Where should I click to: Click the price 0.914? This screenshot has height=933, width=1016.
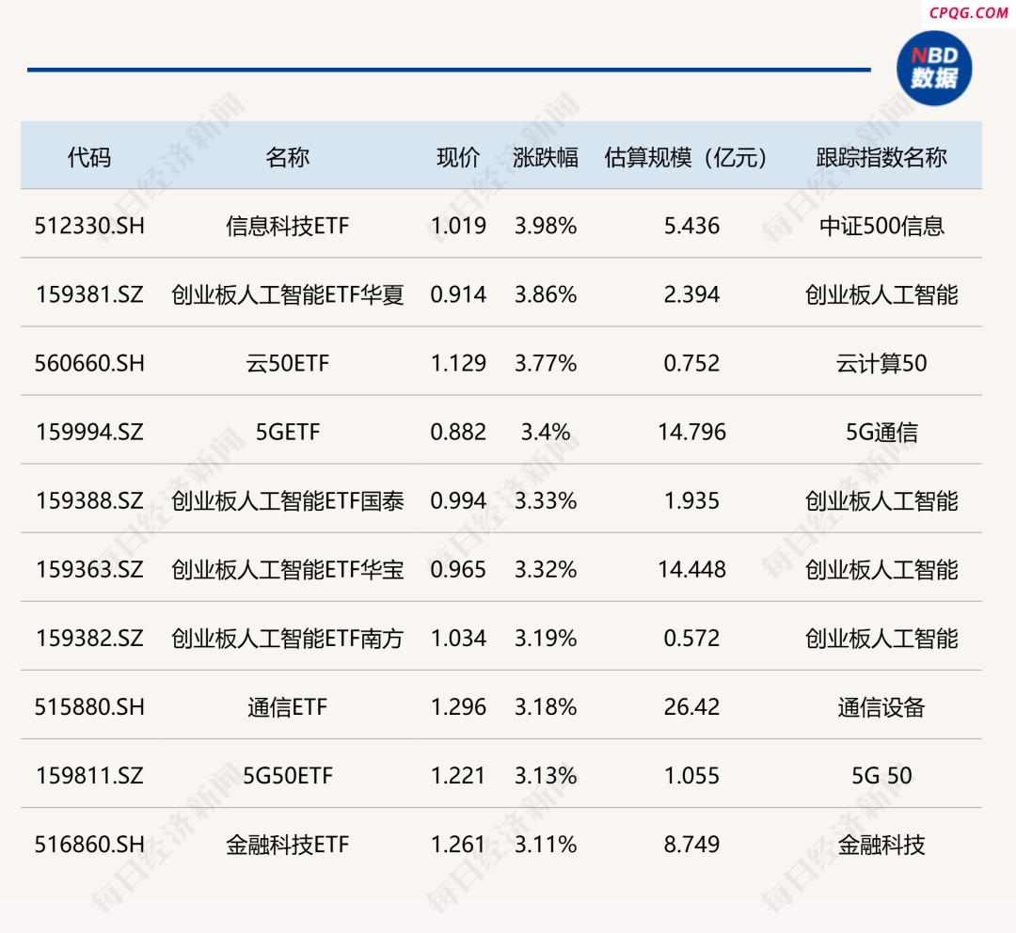click(x=458, y=294)
